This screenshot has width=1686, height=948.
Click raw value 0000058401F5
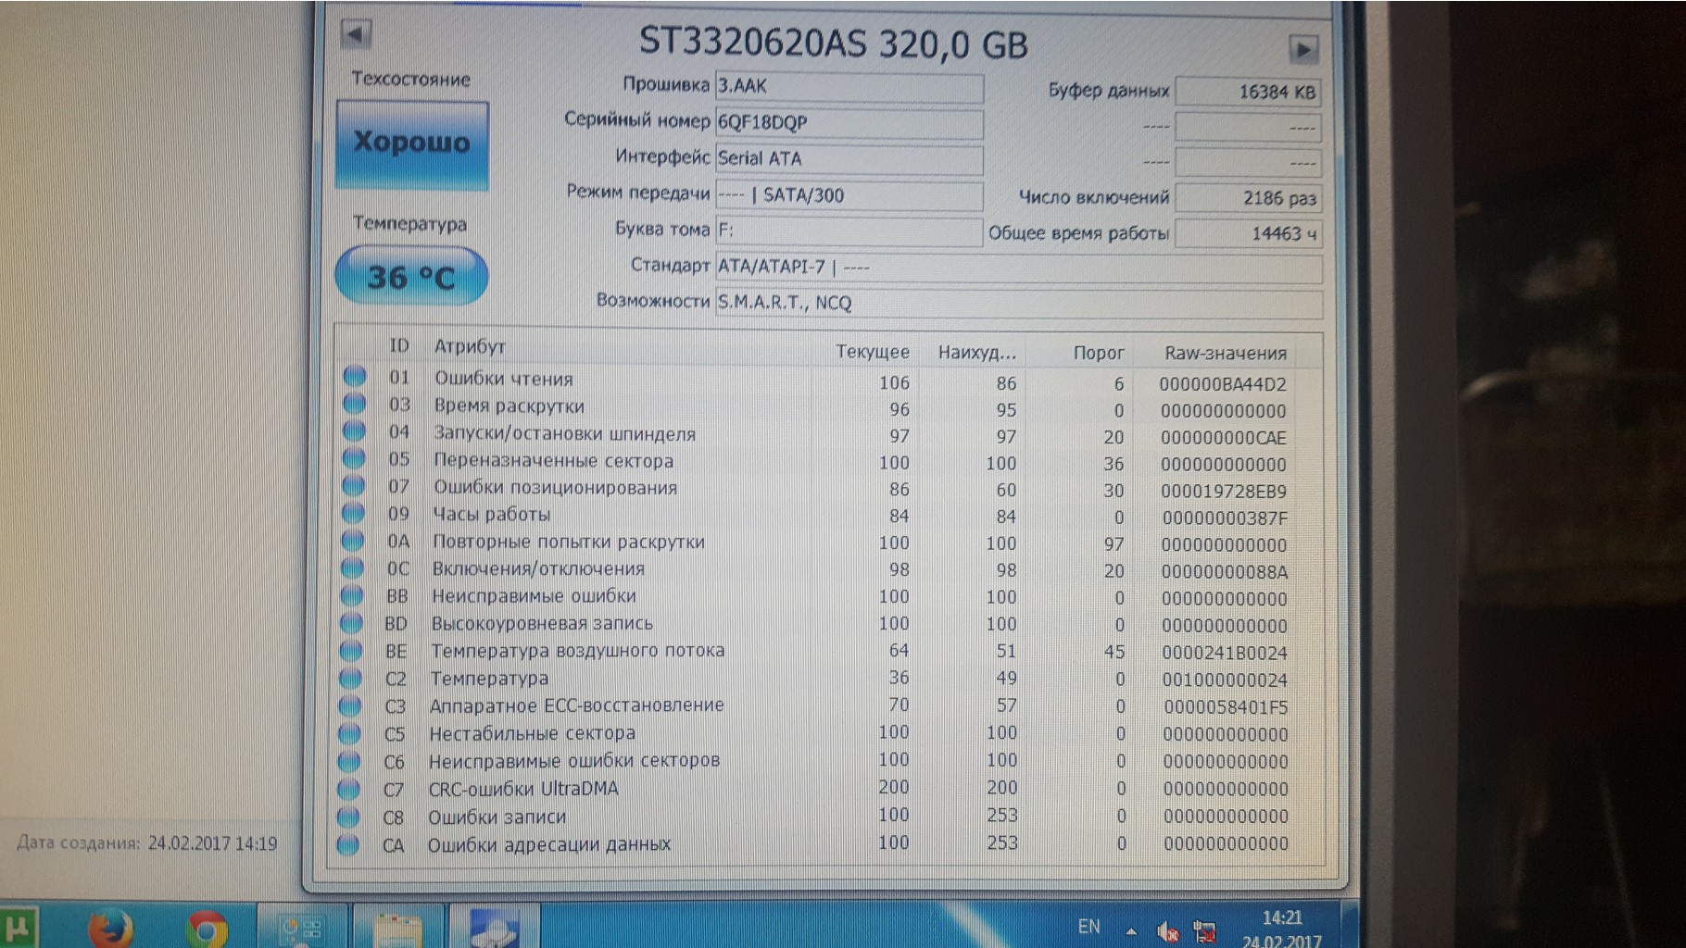[x=1226, y=707]
